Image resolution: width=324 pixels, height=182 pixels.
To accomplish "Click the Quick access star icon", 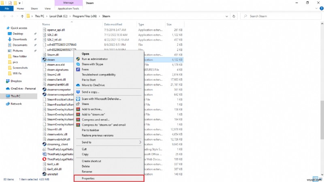I will 8,28.
